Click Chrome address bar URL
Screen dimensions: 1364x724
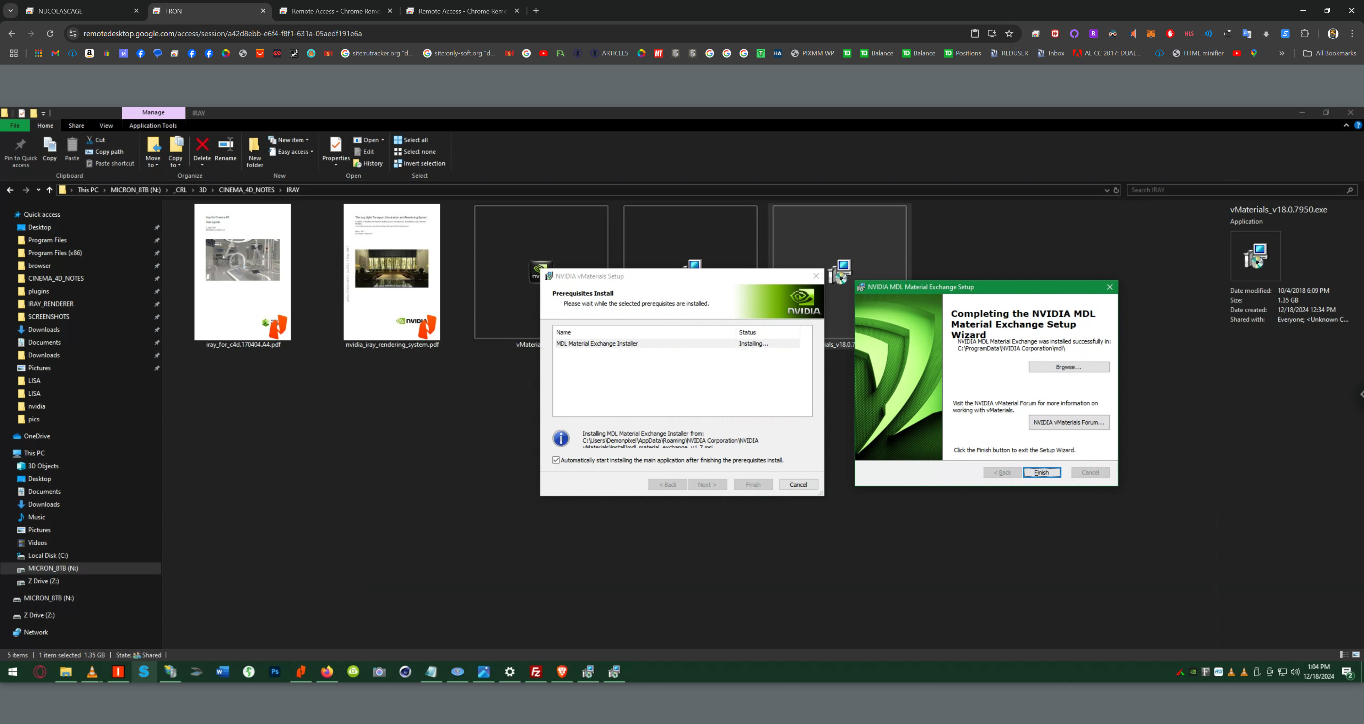pyautogui.click(x=222, y=33)
